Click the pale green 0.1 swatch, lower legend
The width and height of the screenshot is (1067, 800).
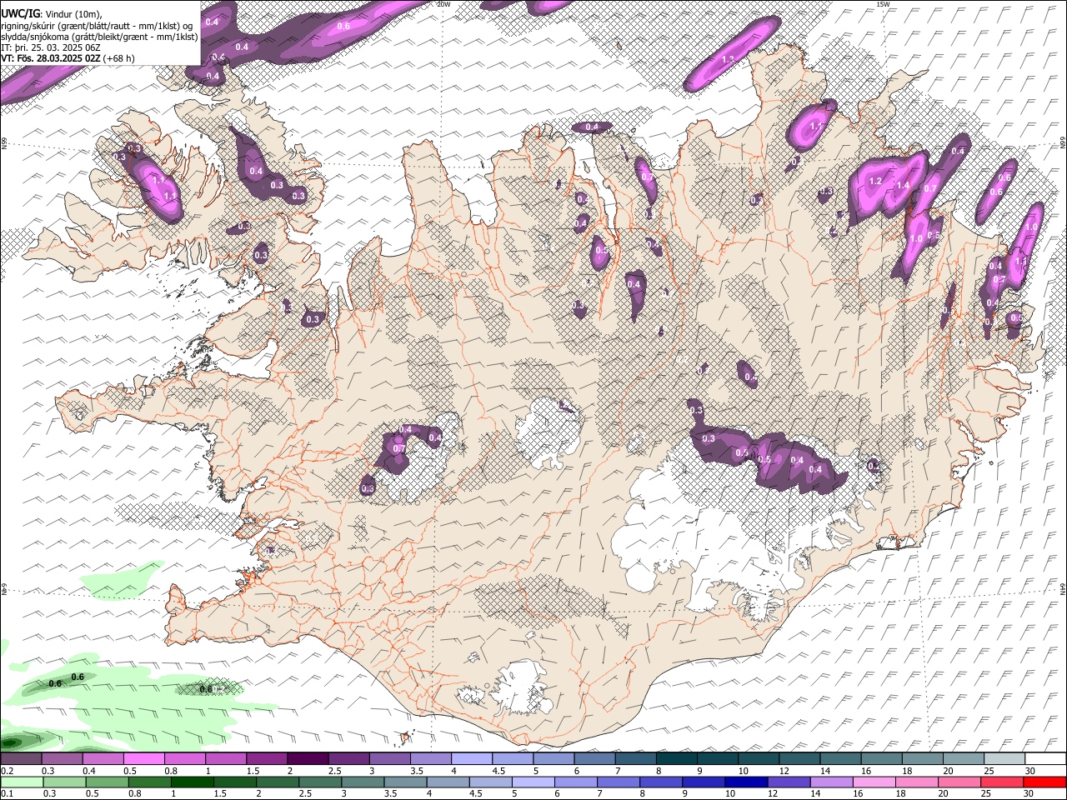22,782
